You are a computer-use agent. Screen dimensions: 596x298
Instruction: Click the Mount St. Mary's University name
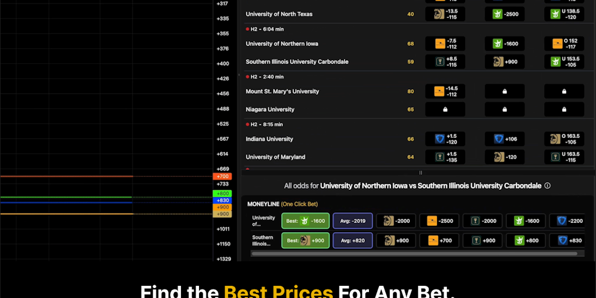(282, 91)
